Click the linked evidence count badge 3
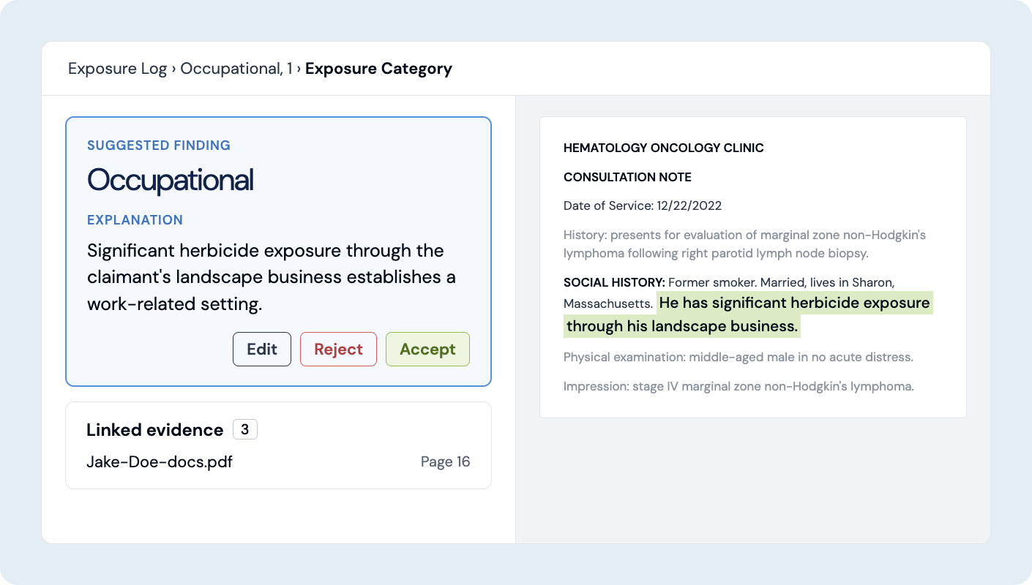The height and width of the screenshot is (585, 1032). click(x=245, y=429)
